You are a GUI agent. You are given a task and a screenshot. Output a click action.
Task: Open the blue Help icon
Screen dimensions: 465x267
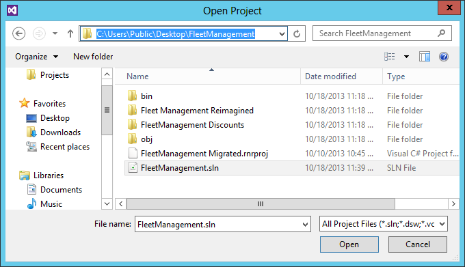[444, 56]
